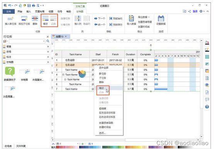Choose Subtask (子任务) in context menu
This screenshot has height=149, width=214.
point(109,78)
